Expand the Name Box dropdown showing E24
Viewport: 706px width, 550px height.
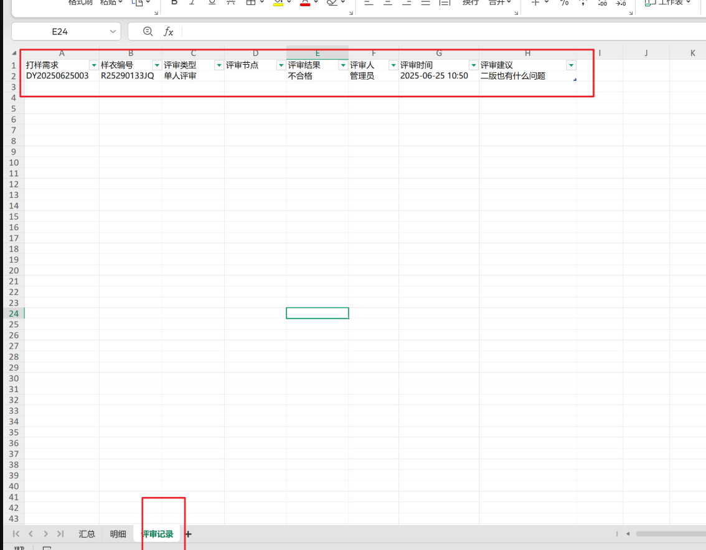click(113, 32)
